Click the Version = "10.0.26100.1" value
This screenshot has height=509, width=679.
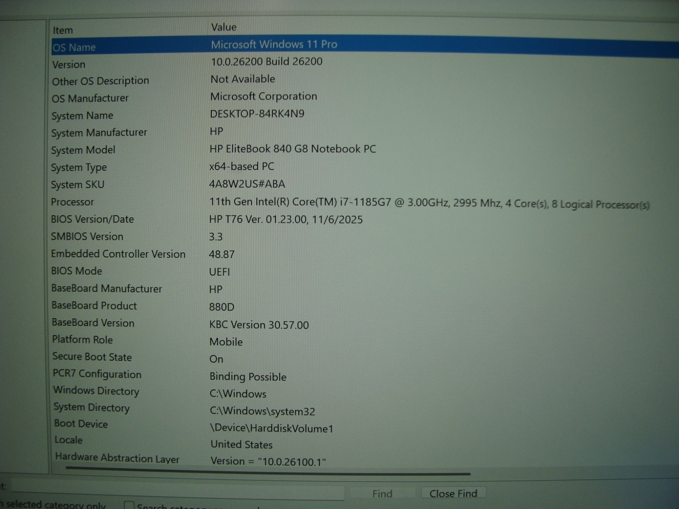(x=268, y=461)
